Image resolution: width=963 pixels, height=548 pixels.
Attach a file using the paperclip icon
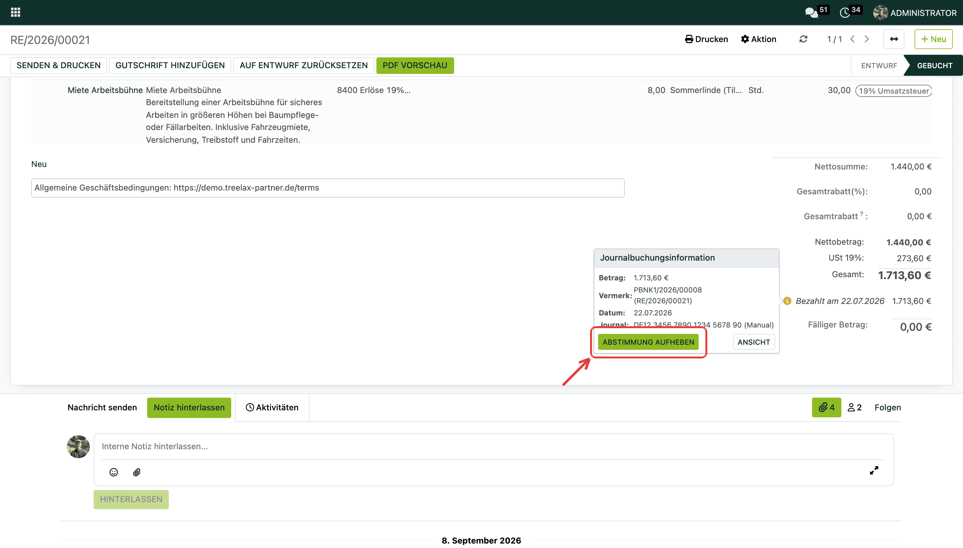(x=137, y=472)
